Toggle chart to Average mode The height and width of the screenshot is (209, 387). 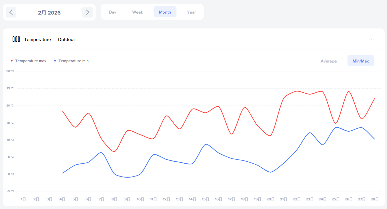point(328,61)
